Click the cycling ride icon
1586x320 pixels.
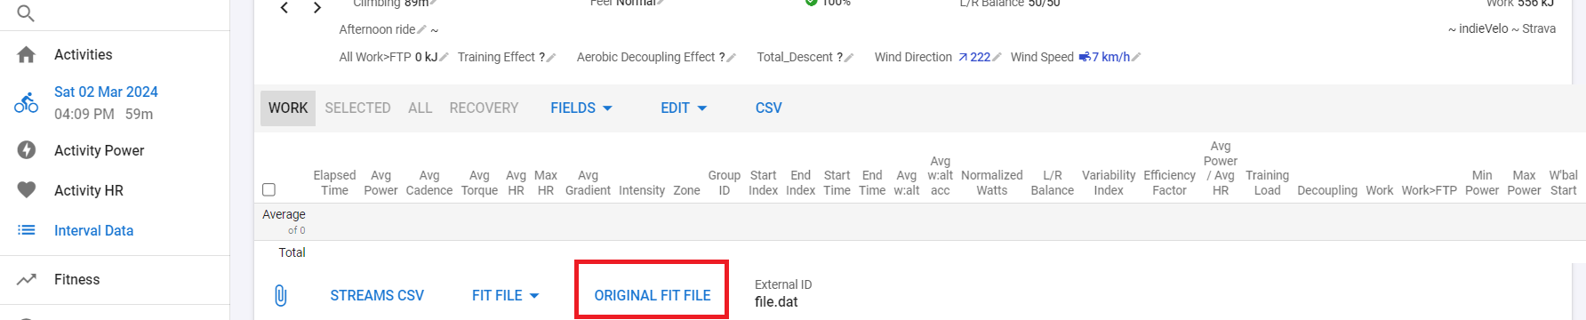tap(27, 103)
